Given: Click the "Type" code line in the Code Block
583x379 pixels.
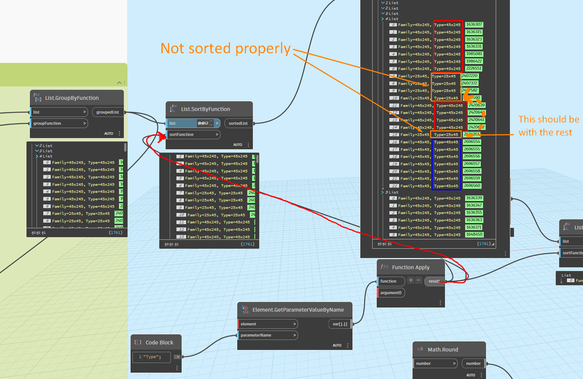Looking at the screenshot, I should pos(151,357).
